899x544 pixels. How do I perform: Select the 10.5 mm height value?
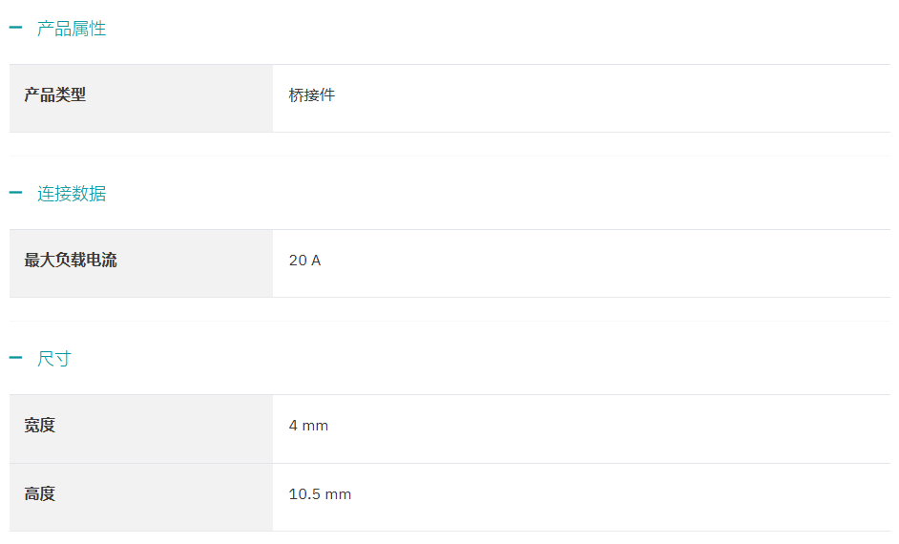pos(320,494)
